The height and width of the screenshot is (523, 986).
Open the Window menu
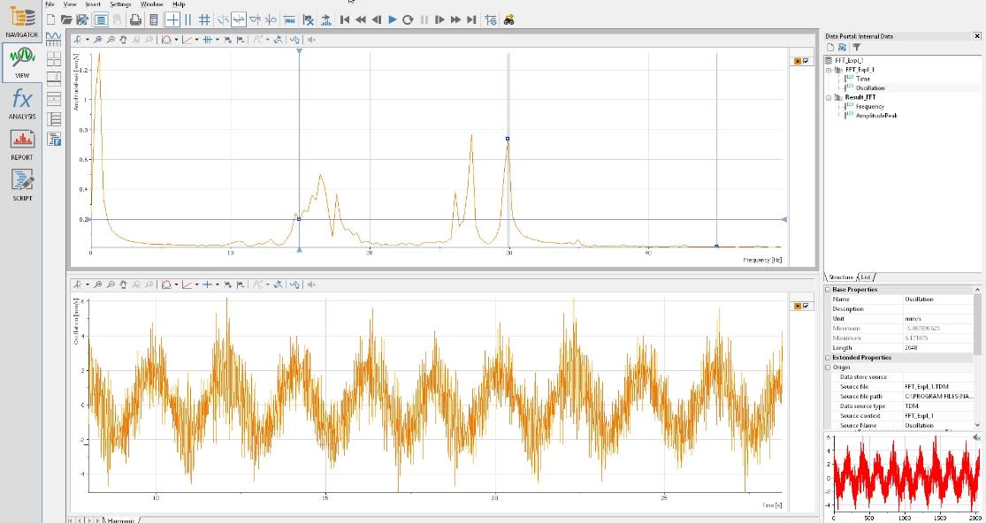pos(151,4)
